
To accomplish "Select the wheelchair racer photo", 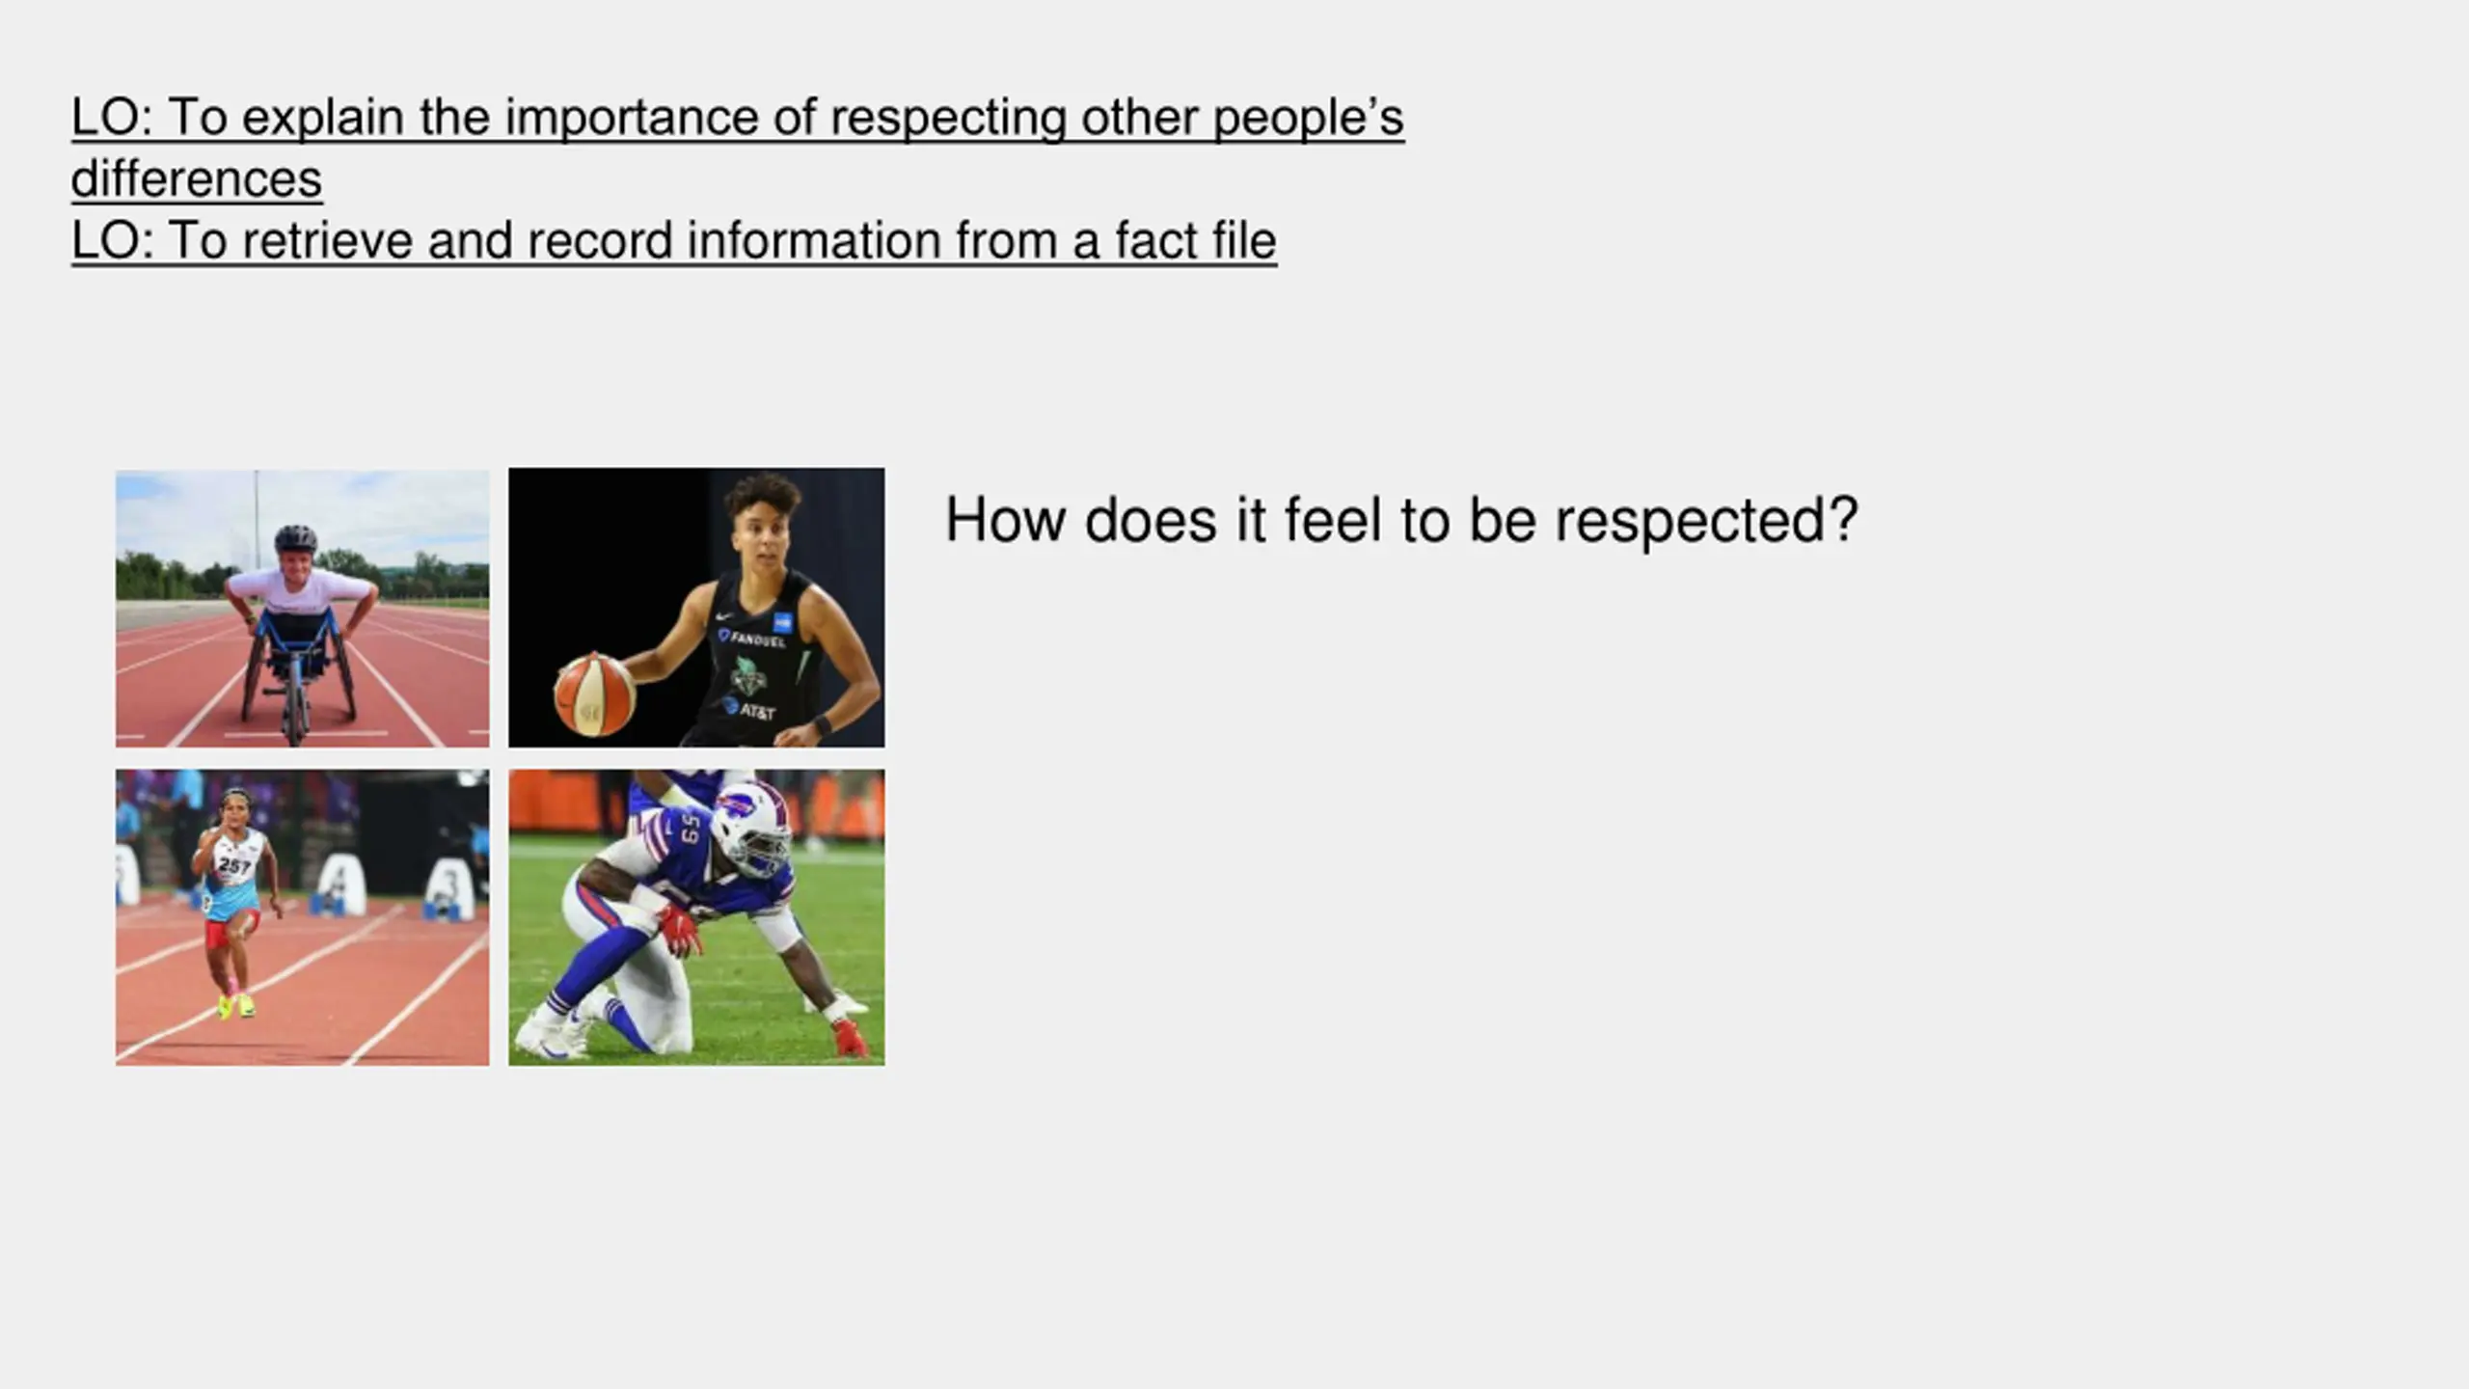I will pos(302,609).
